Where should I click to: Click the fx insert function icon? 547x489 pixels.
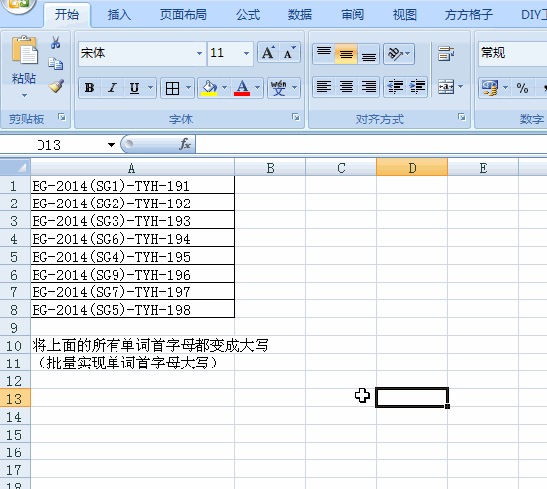pos(185,144)
